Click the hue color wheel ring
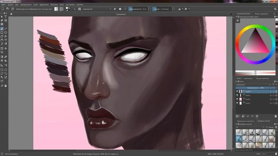Screen dimensions: 278x156 255,26
